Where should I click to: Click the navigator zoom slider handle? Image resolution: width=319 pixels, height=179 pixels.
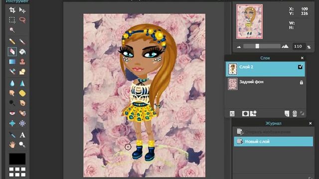[x=257, y=46]
